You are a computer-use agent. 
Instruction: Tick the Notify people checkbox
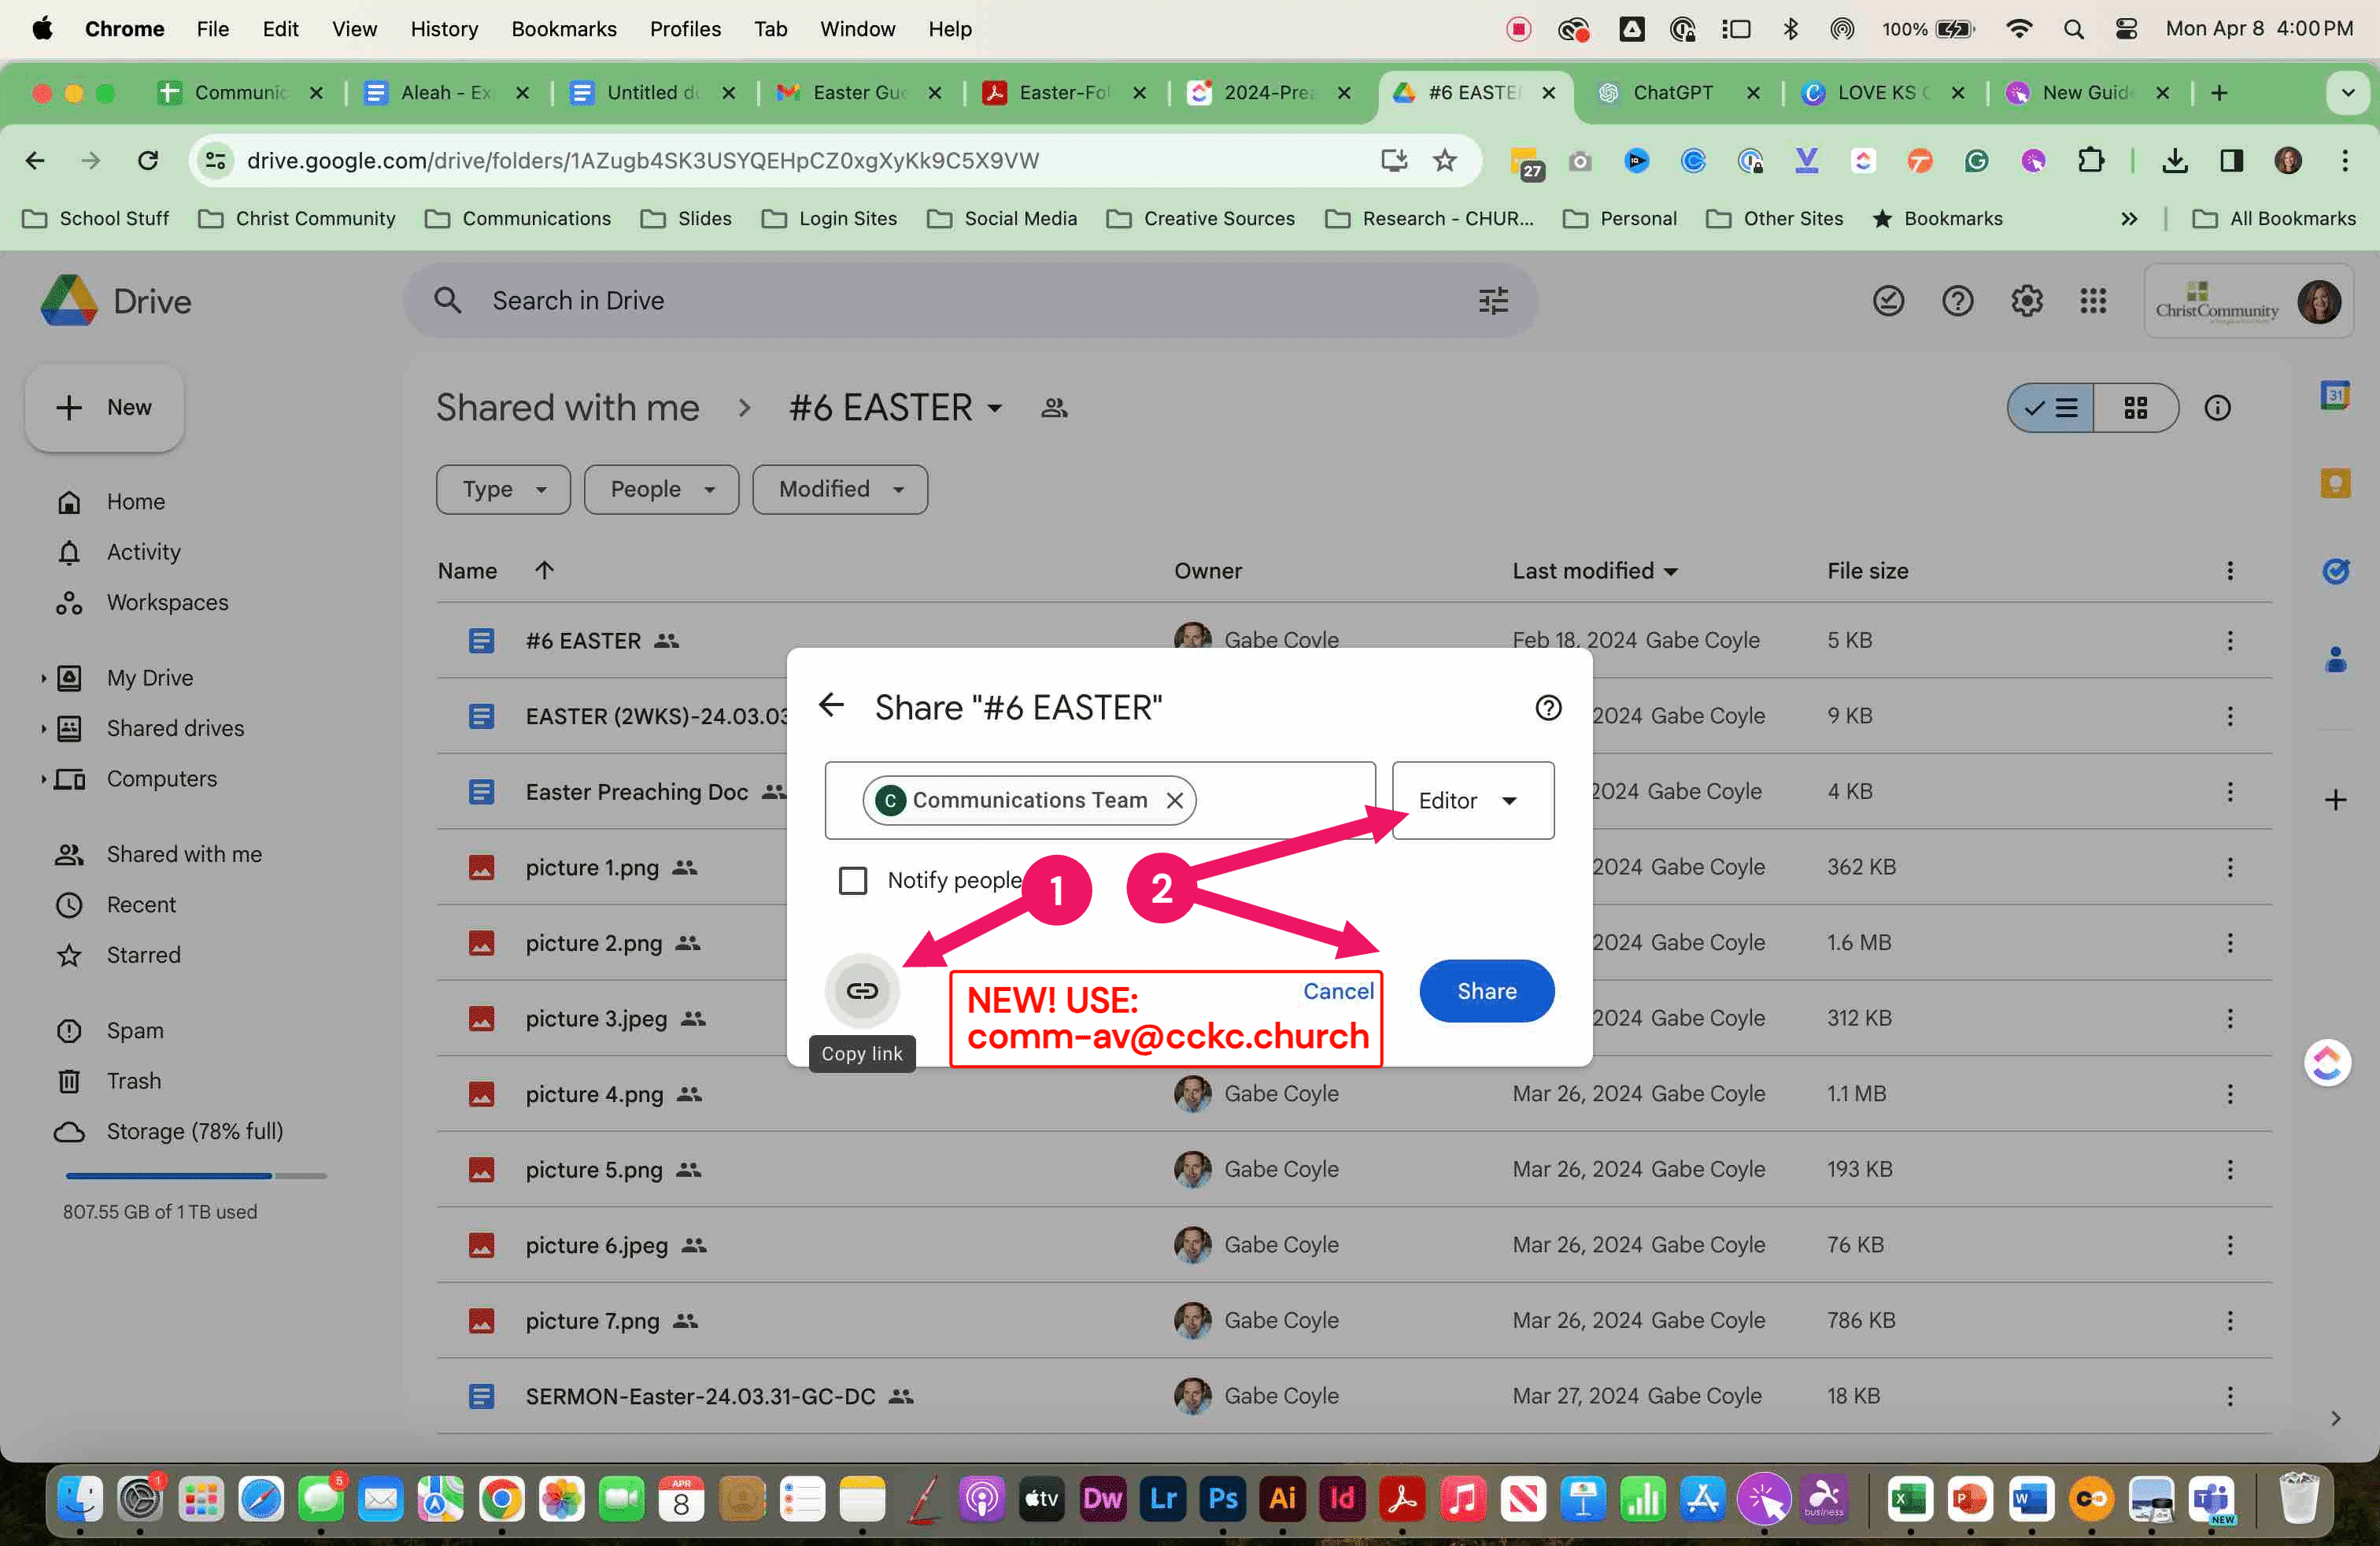pos(853,880)
